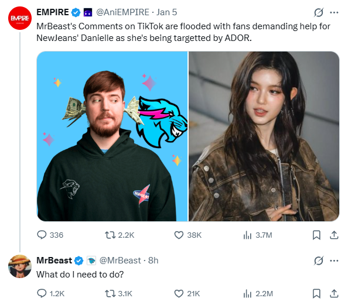348x305 pixels.
Task: Open more options menu on EMPIRE tweet
Action: point(334,12)
